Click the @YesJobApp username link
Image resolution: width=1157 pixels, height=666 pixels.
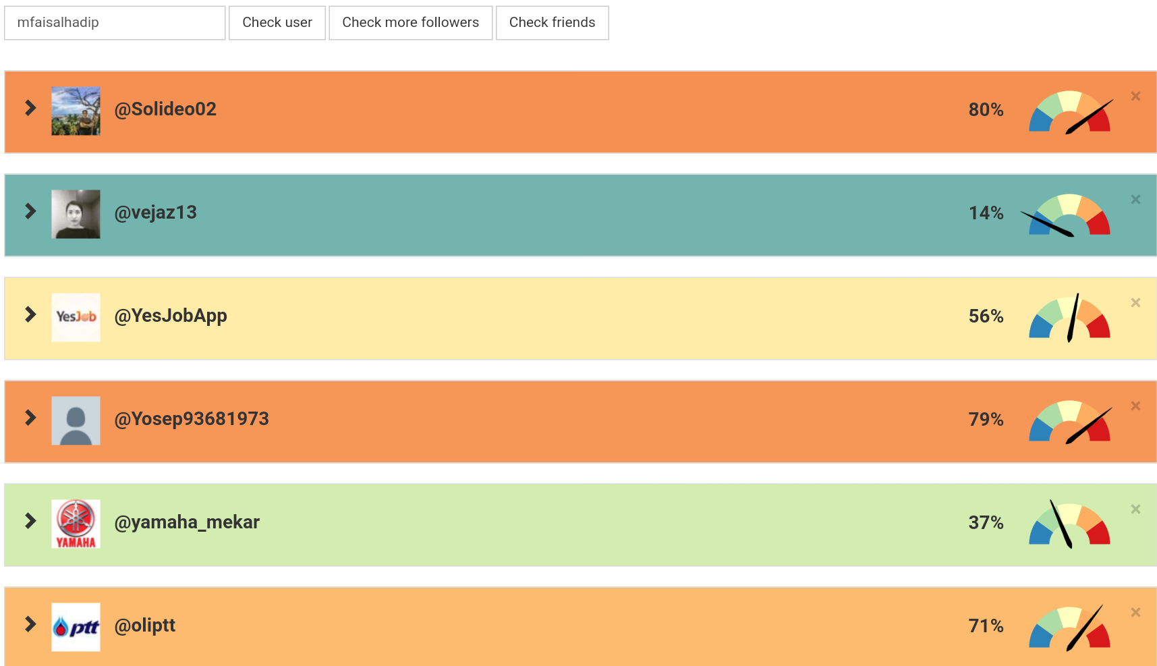click(171, 316)
